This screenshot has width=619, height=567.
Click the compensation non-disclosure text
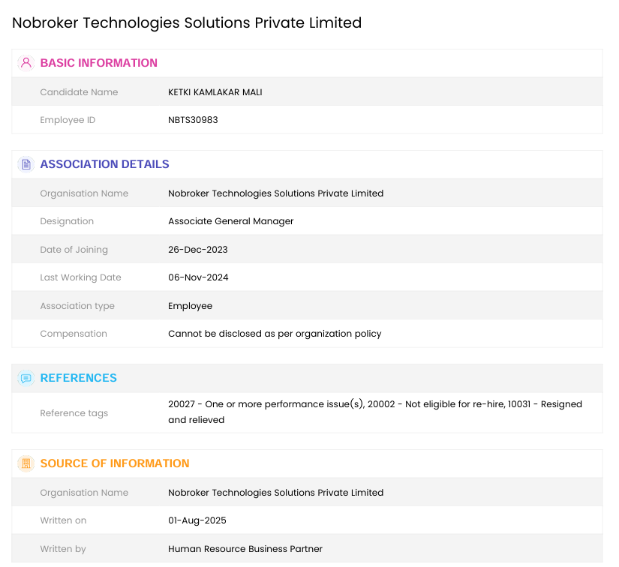coord(275,334)
